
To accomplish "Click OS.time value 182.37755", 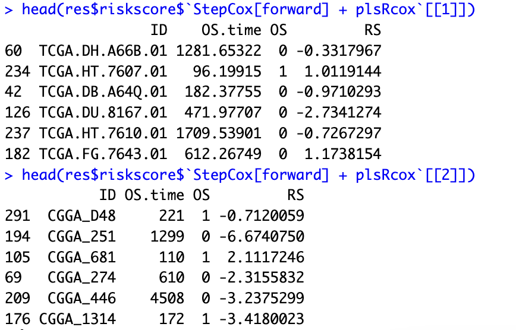I will [223, 92].
